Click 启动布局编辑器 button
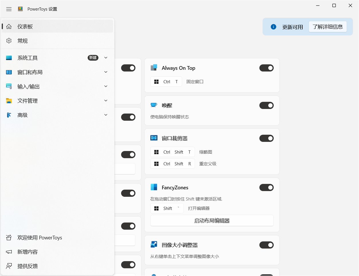 point(212,221)
